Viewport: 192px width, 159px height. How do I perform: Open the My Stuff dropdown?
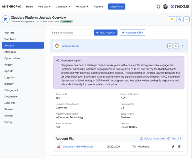pos(82,7)
